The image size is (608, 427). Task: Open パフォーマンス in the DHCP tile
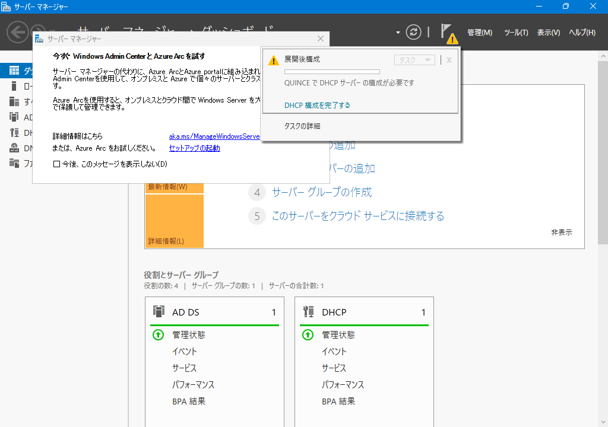(x=343, y=385)
